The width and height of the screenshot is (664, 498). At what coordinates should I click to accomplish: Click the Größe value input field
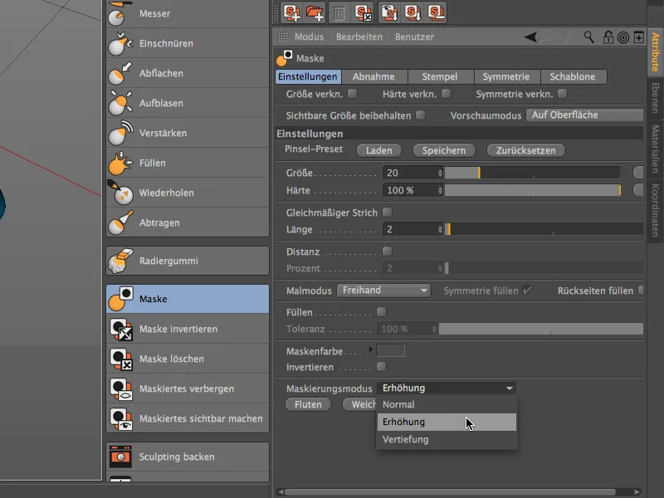(410, 173)
